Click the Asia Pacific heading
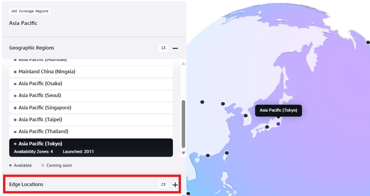This screenshot has width=370, height=196. (x=23, y=23)
